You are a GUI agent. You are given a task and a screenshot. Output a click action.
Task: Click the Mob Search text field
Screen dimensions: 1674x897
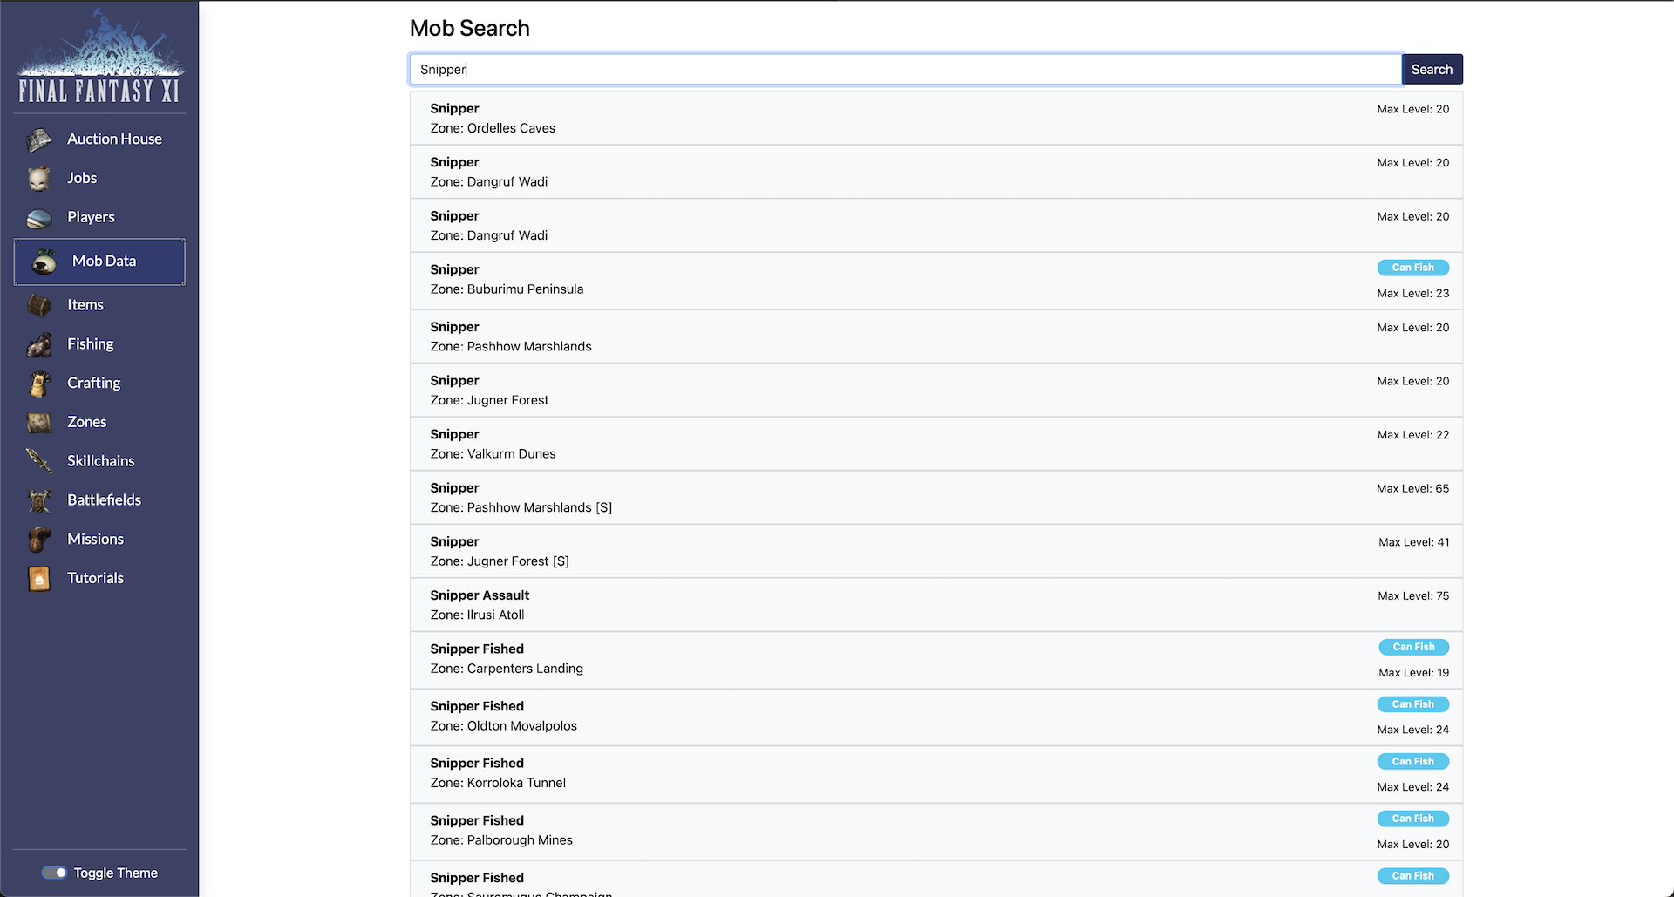(905, 70)
